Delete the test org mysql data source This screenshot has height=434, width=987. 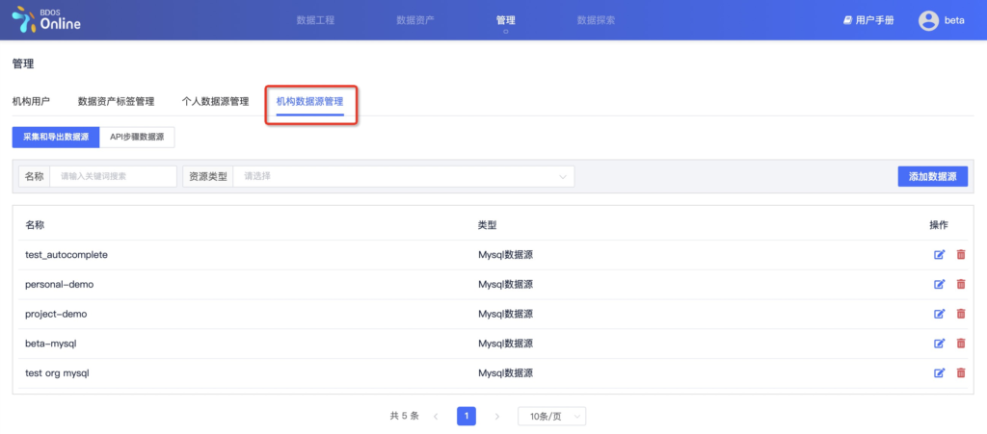point(960,373)
